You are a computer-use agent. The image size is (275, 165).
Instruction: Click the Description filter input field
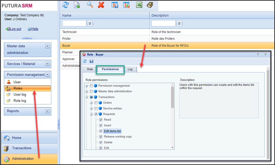click(x=163, y=23)
